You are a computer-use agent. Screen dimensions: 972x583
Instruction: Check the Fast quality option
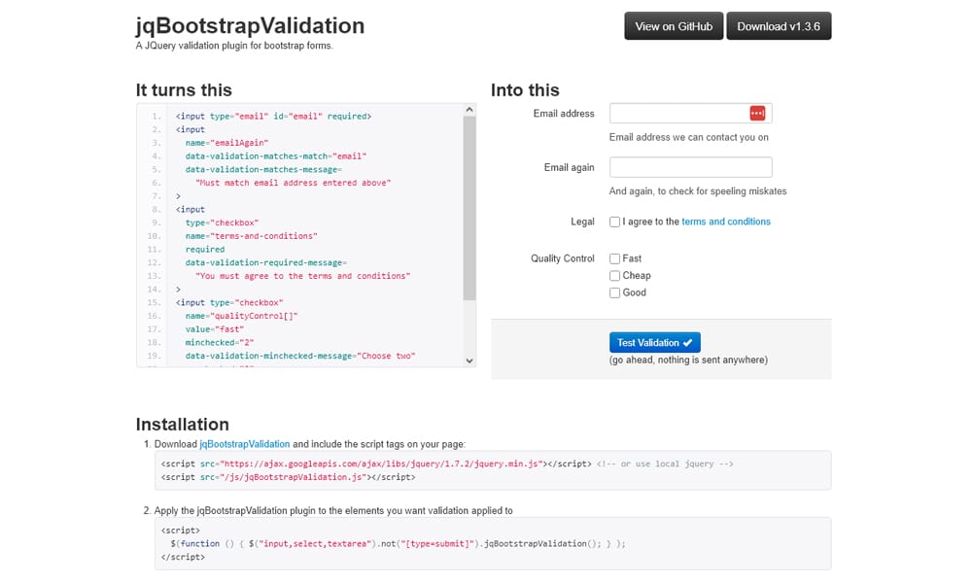614,259
